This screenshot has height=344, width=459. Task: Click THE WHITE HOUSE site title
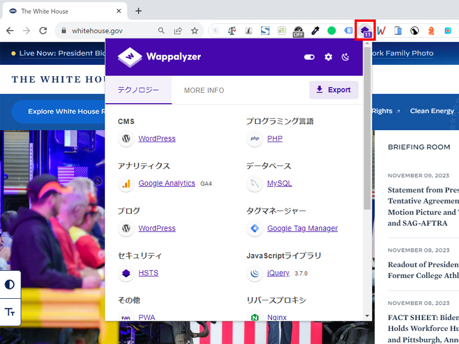tap(59, 79)
